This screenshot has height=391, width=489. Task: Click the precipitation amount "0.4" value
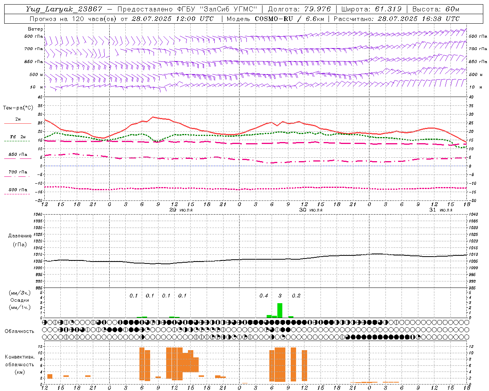pos(264,296)
